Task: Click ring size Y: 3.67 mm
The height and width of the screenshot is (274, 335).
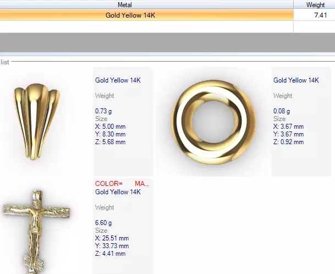Action: coord(288,134)
